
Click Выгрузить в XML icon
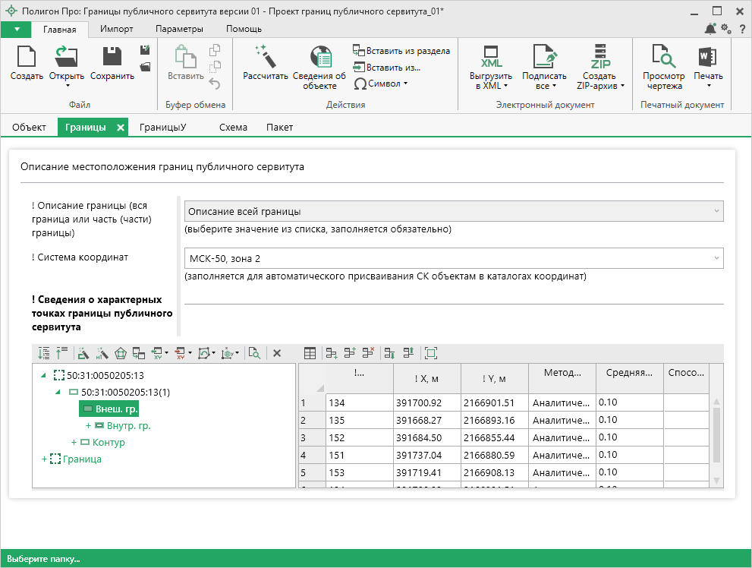[x=490, y=57]
